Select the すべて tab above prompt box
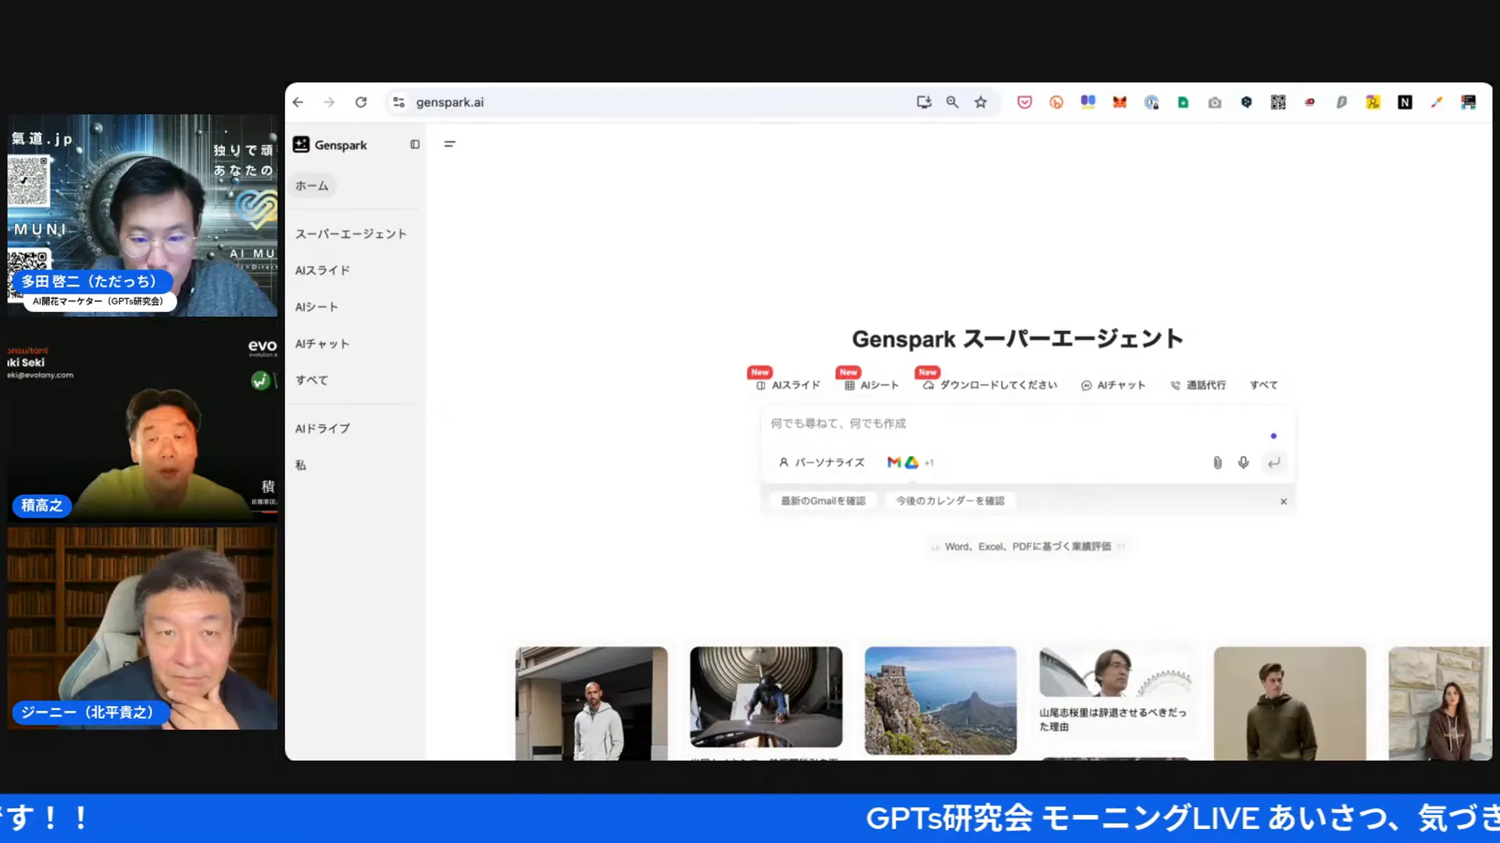 (1263, 385)
